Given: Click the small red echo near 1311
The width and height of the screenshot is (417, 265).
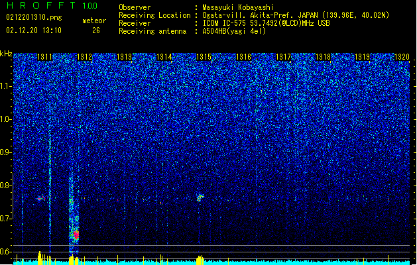Looking at the screenshot, I should 40,199.
